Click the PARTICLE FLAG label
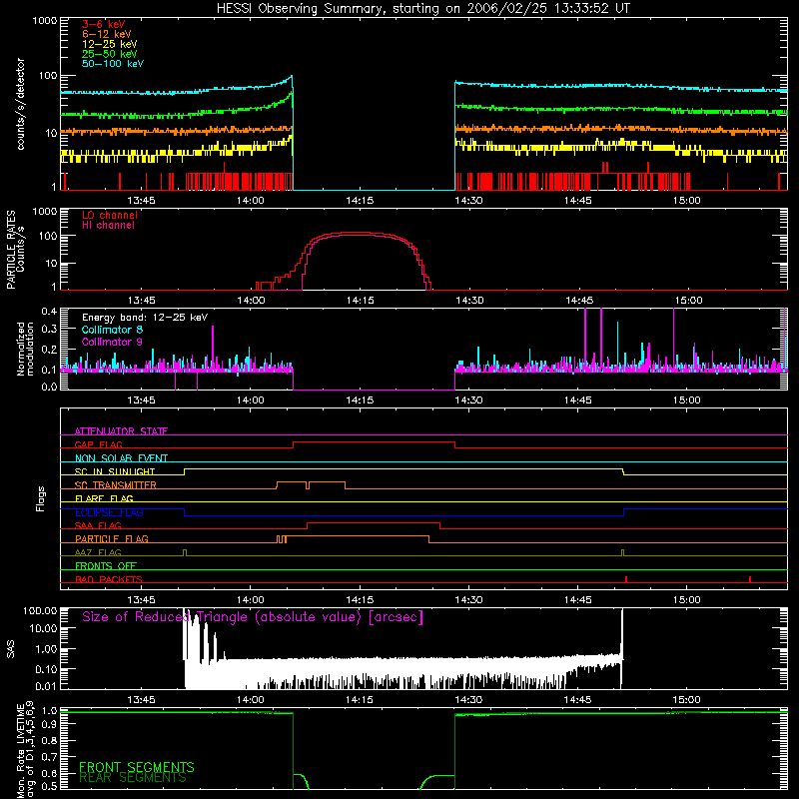Viewport: 799px width, 799px height. tap(112, 539)
